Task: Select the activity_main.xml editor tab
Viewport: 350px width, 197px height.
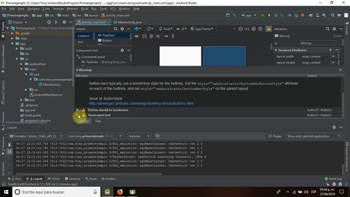Action: pyautogui.click(x=94, y=22)
